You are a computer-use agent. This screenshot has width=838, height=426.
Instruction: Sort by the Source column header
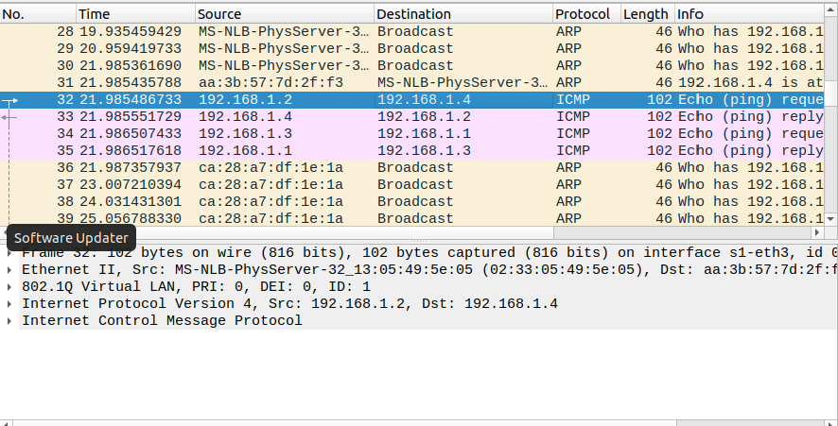coord(284,14)
